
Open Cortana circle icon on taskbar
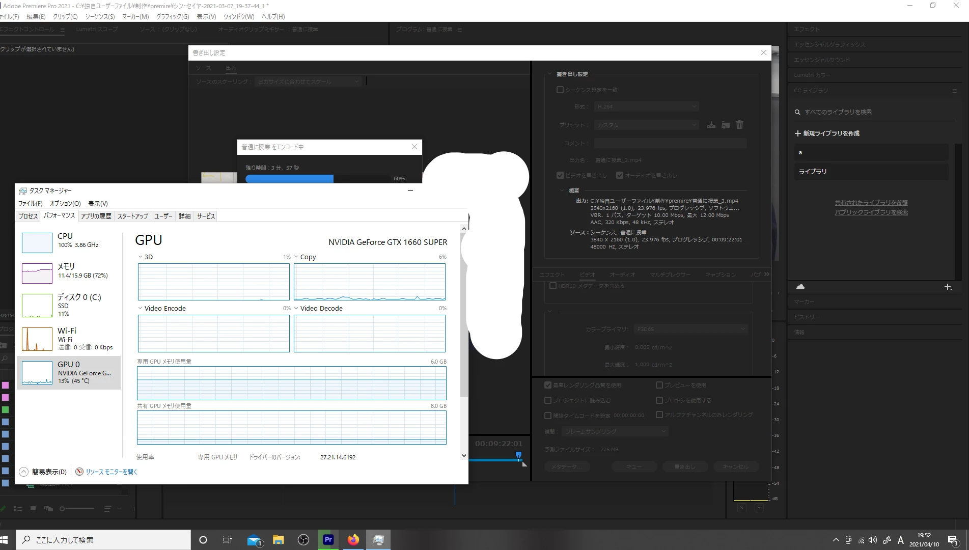click(x=203, y=540)
